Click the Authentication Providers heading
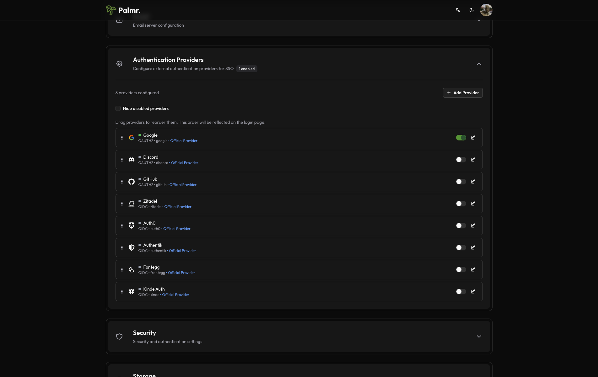598x377 pixels. (x=168, y=60)
